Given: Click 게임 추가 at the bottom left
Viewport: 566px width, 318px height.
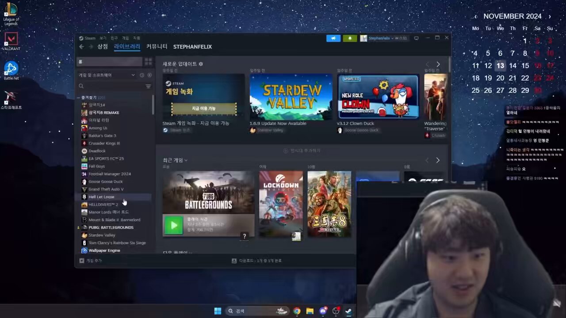Looking at the screenshot, I should coord(91,261).
